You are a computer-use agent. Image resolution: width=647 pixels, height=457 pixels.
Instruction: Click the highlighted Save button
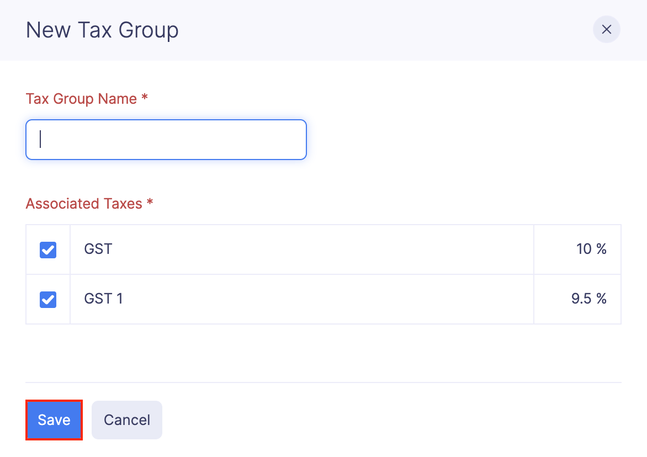click(x=54, y=419)
